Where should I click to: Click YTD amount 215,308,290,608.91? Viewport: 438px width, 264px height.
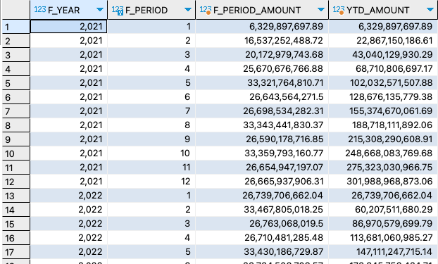(x=384, y=139)
